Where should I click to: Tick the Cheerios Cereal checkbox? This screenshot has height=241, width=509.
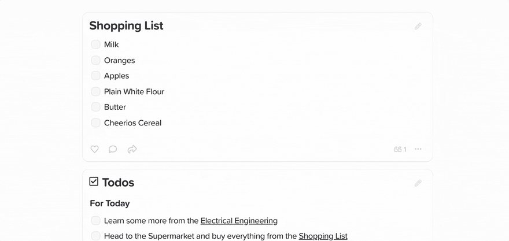[x=95, y=123]
